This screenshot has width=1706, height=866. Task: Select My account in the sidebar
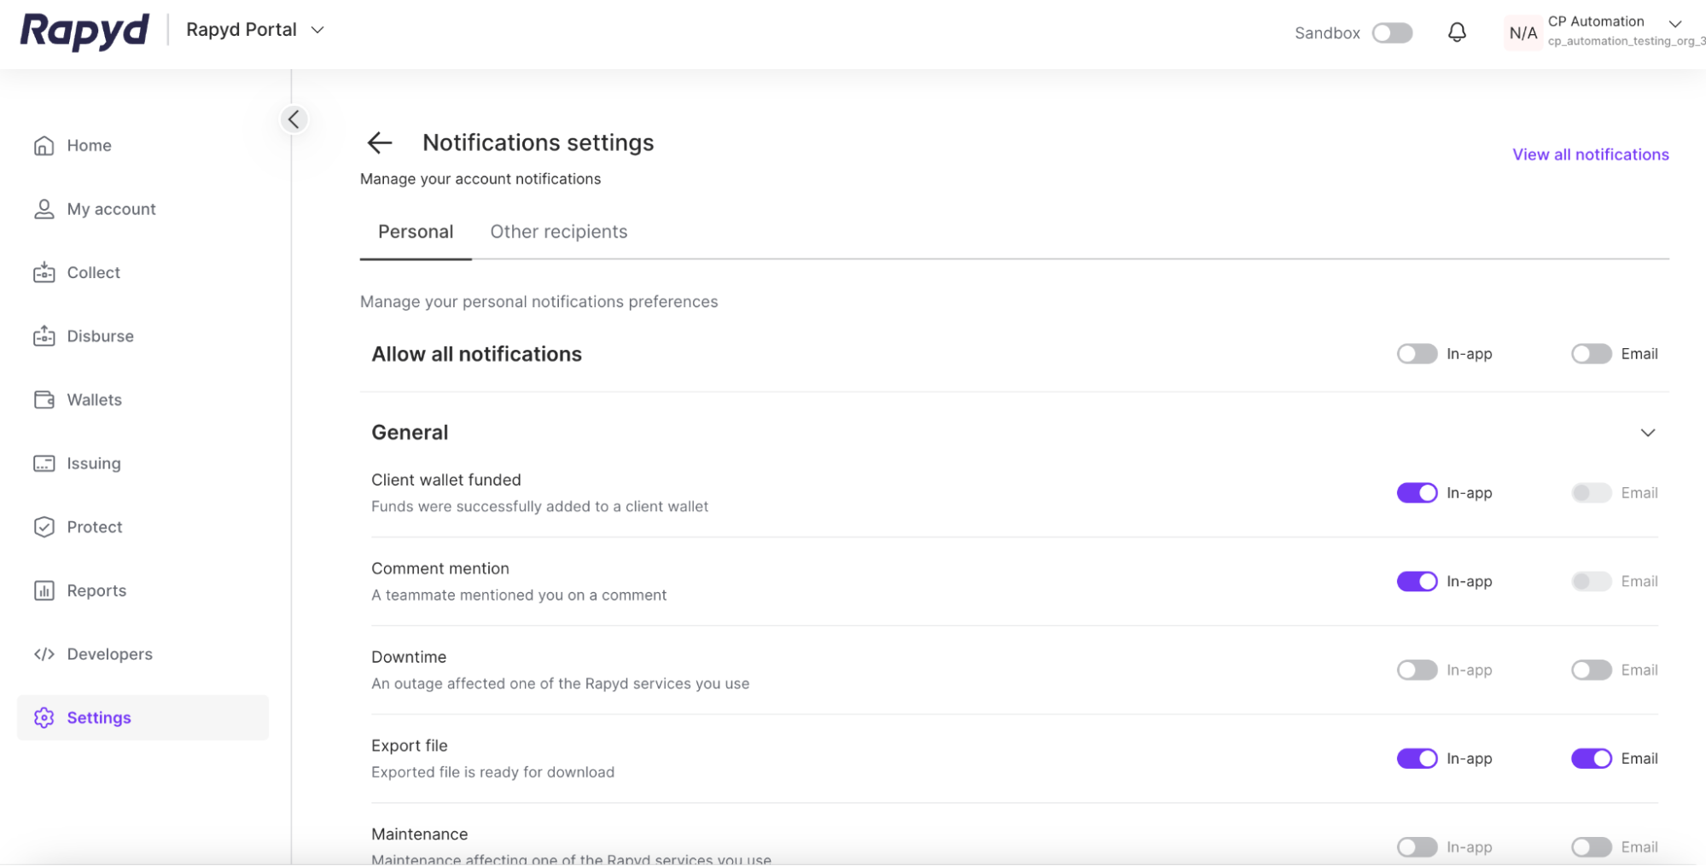click(111, 208)
